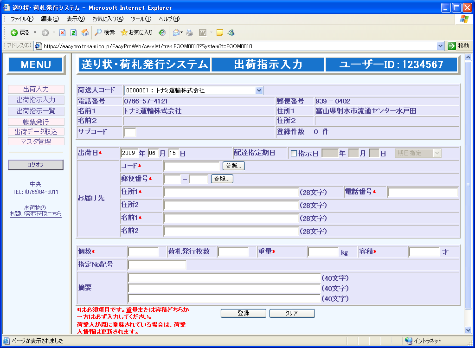The height and width of the screenshot is (348, 475).
Task: Open 帳票発行 from the side menu
Action: point(36,122)
